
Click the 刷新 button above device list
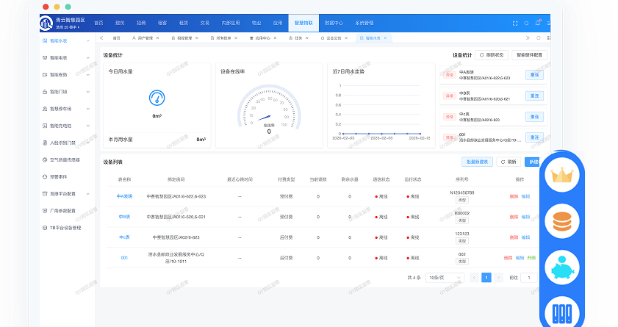pyautogui.click(x=509, y=162)
